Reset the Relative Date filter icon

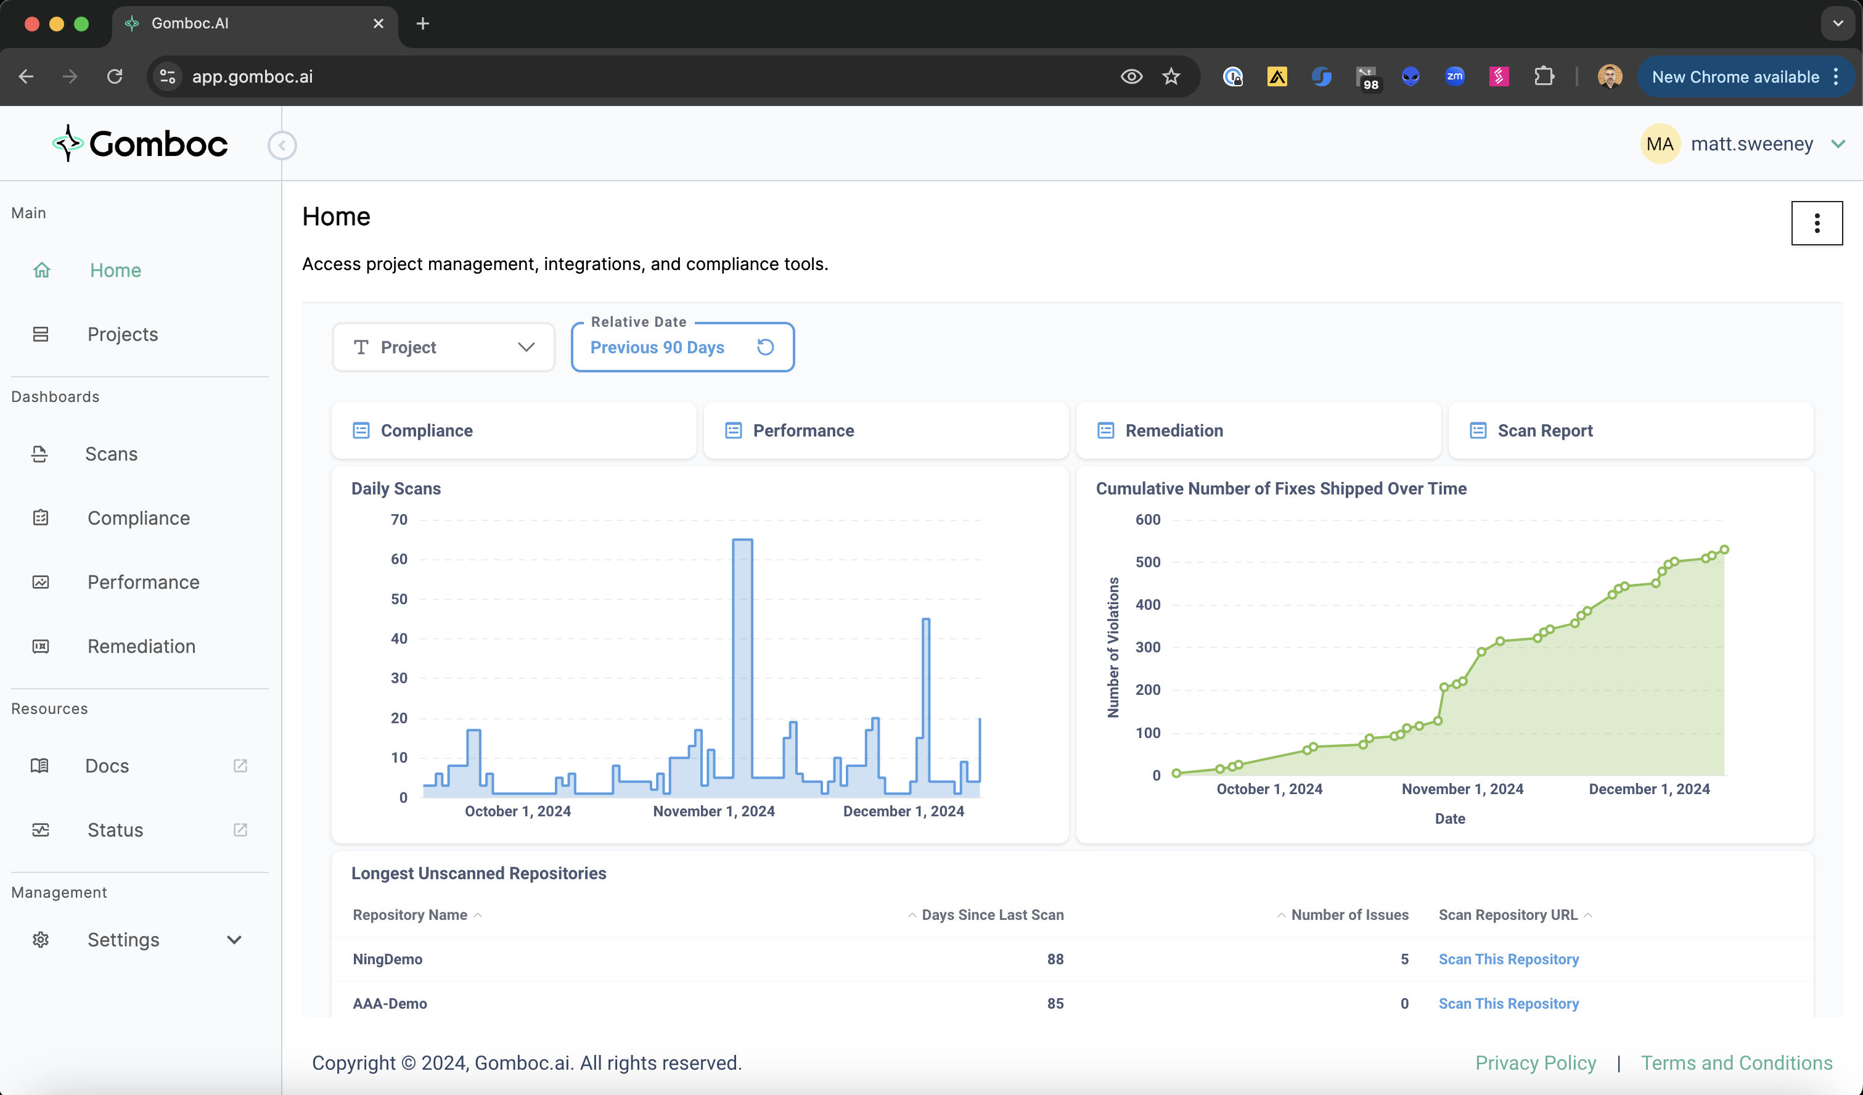(765, 347)
